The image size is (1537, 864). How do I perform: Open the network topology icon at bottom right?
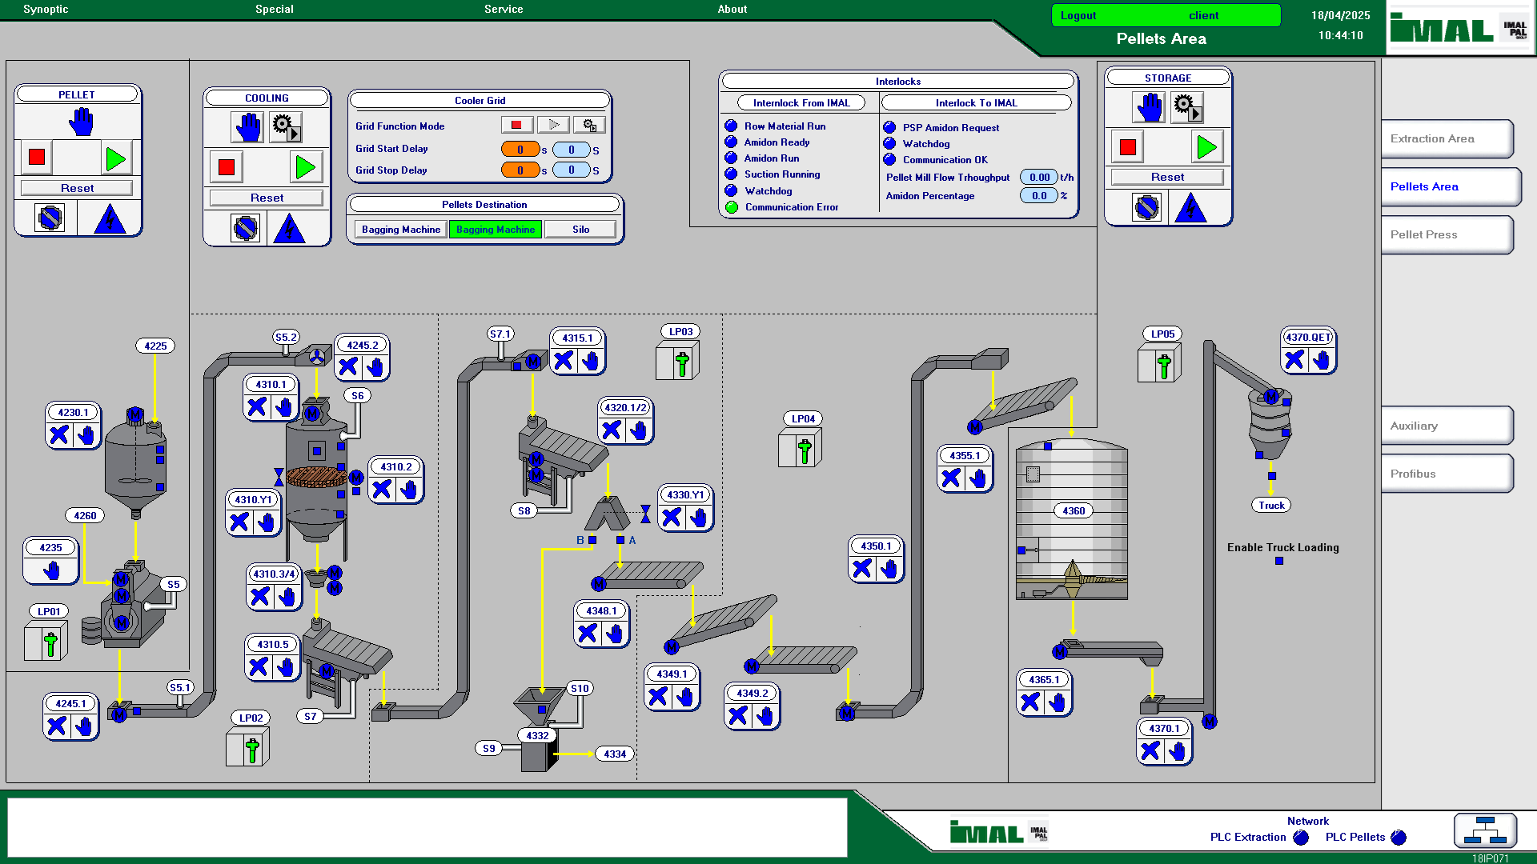1485,830
